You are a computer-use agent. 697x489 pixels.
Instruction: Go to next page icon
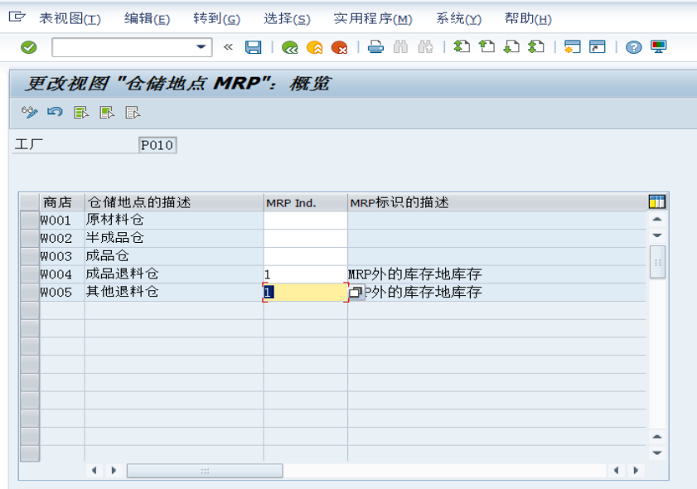click(511, 46)
